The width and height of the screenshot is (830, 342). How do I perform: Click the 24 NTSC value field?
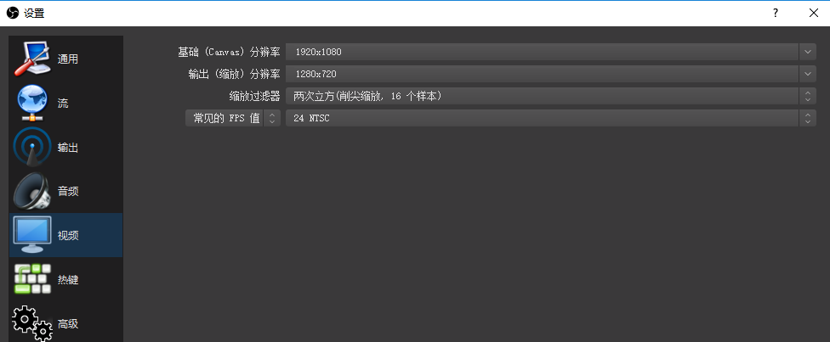click(x=542, y=119)
